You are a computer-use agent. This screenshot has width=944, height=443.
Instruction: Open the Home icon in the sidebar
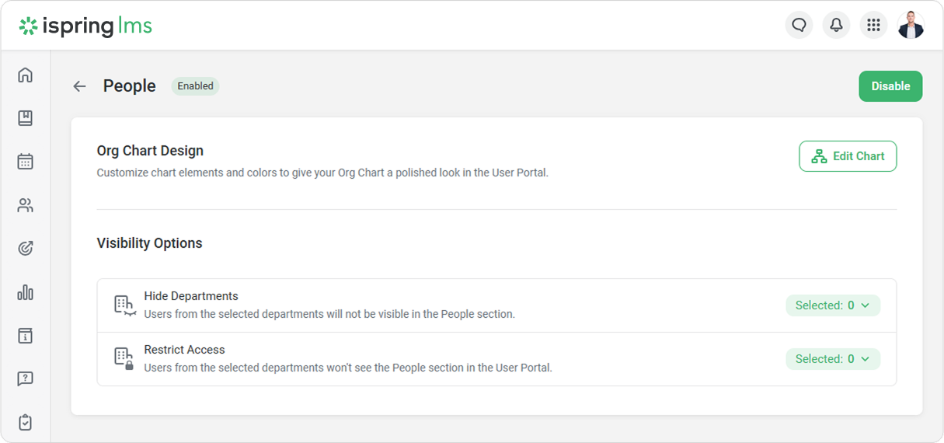(x=26, y=75)
